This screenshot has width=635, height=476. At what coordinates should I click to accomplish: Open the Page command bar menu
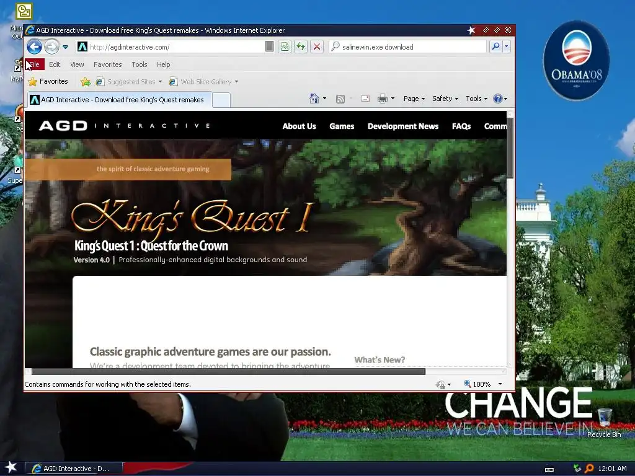click(414, 99)
